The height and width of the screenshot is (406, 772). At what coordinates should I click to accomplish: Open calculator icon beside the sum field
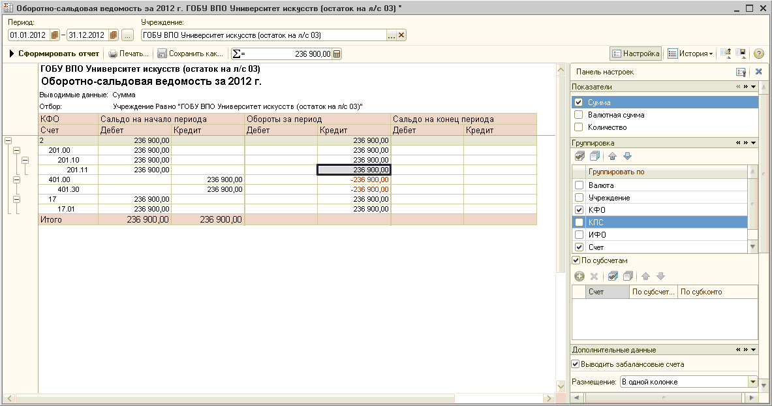[x=337, y=54]
